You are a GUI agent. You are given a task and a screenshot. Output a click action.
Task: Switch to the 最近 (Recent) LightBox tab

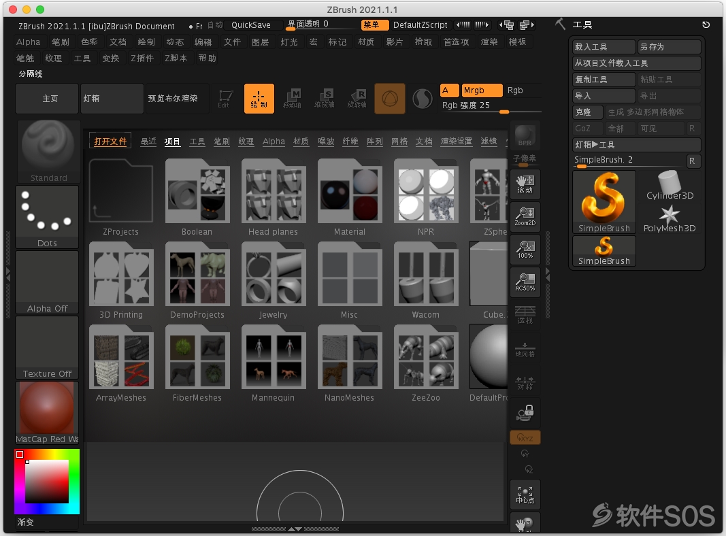point(148,141)
